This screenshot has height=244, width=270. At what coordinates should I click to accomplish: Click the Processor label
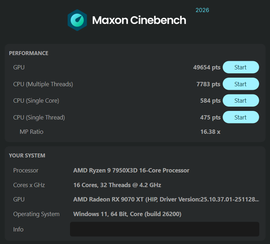pyautogui.click(x=26, y=170)
